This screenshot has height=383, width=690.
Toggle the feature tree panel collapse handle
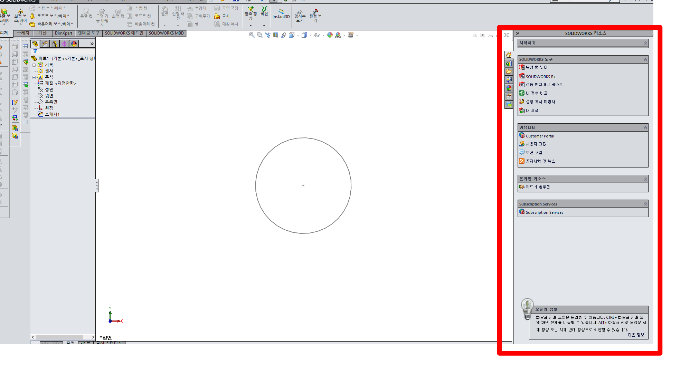97,186
